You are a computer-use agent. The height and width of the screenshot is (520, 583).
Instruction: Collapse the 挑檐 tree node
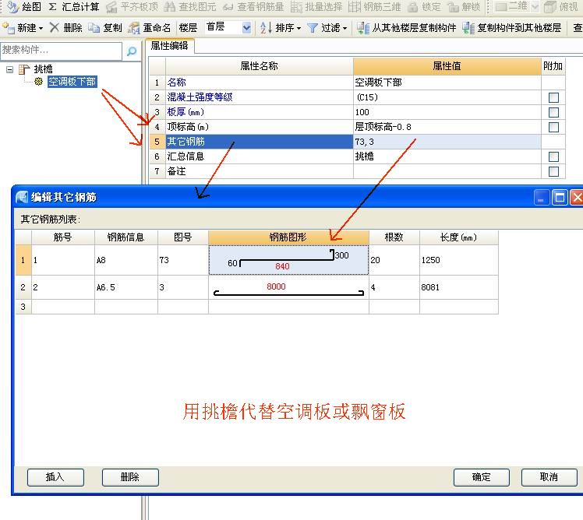pos(10,69)
